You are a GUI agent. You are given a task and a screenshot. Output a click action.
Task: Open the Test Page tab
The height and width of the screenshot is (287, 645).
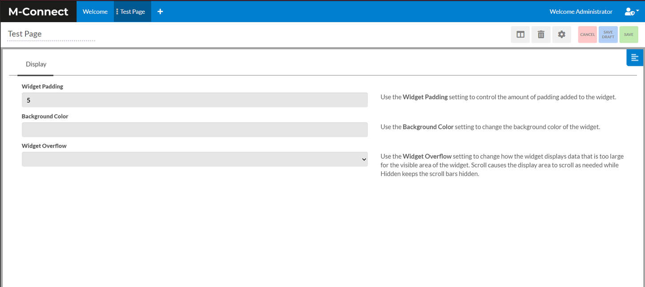pos(132,11)
